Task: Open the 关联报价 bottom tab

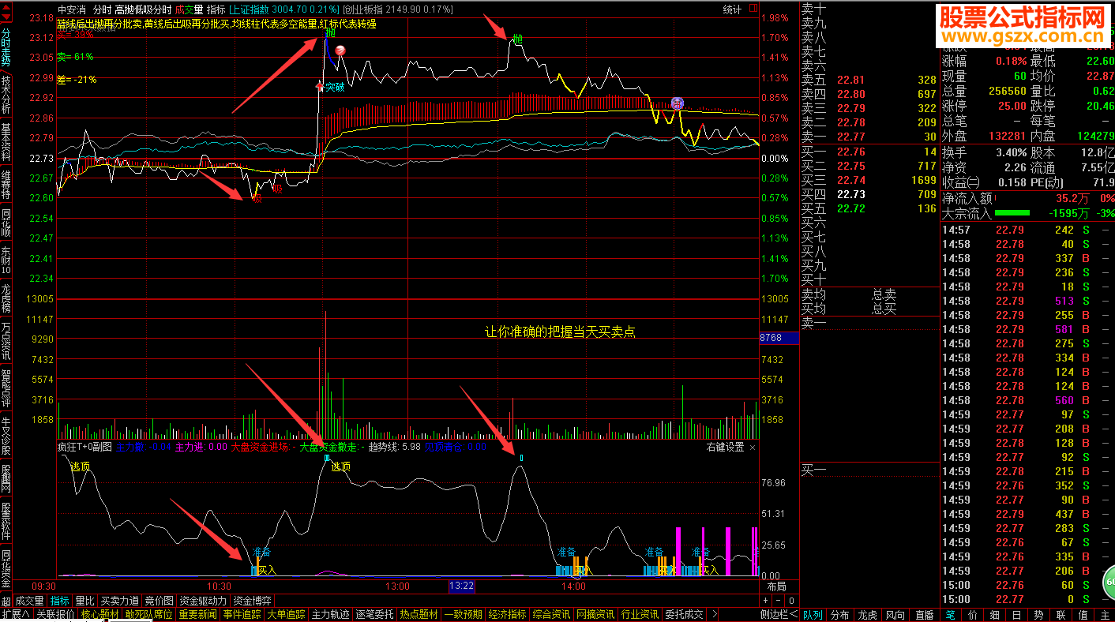Action: (x=55, y=614)
